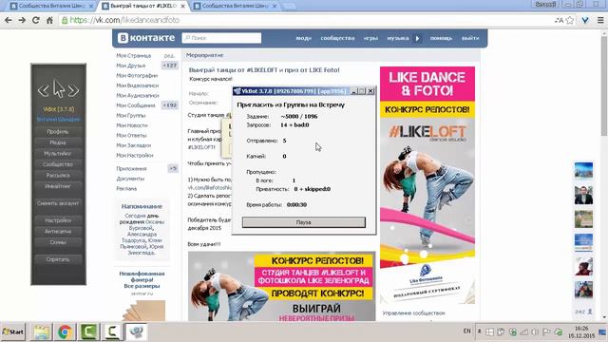Image resolution: width=608 pixels, height=342 pixels.
Task: Open second white Camtasia taskbar icon
Action: pyautogui.click(x=112, y=332)
